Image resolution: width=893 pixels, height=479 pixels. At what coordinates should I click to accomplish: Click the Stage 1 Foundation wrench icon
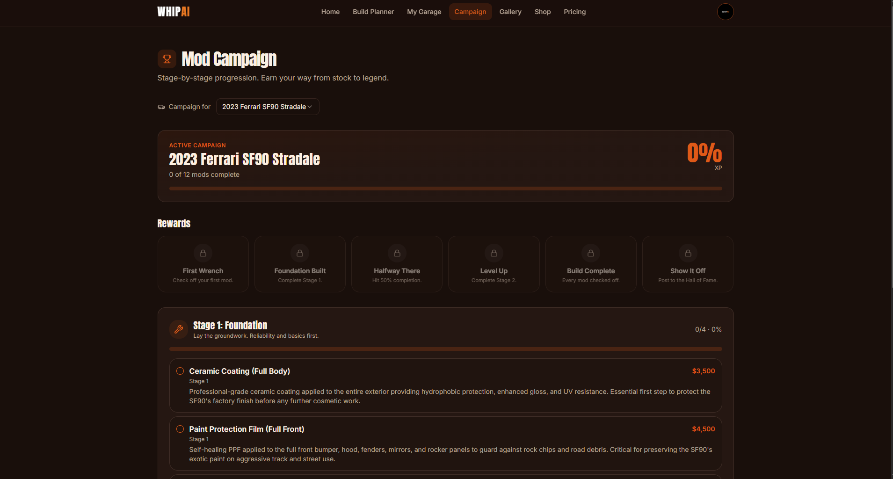[x=179, y=329]
